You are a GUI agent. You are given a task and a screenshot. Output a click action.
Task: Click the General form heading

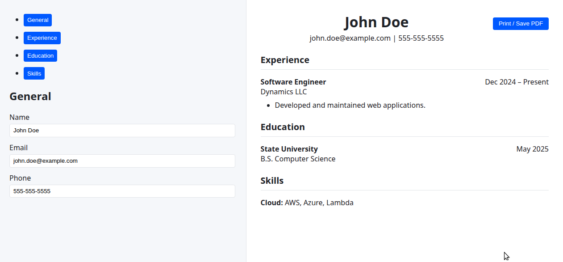coord(30,97)
